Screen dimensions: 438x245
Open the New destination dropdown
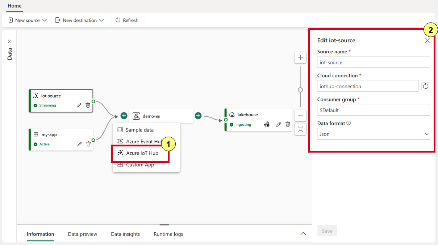click(79, 20)
